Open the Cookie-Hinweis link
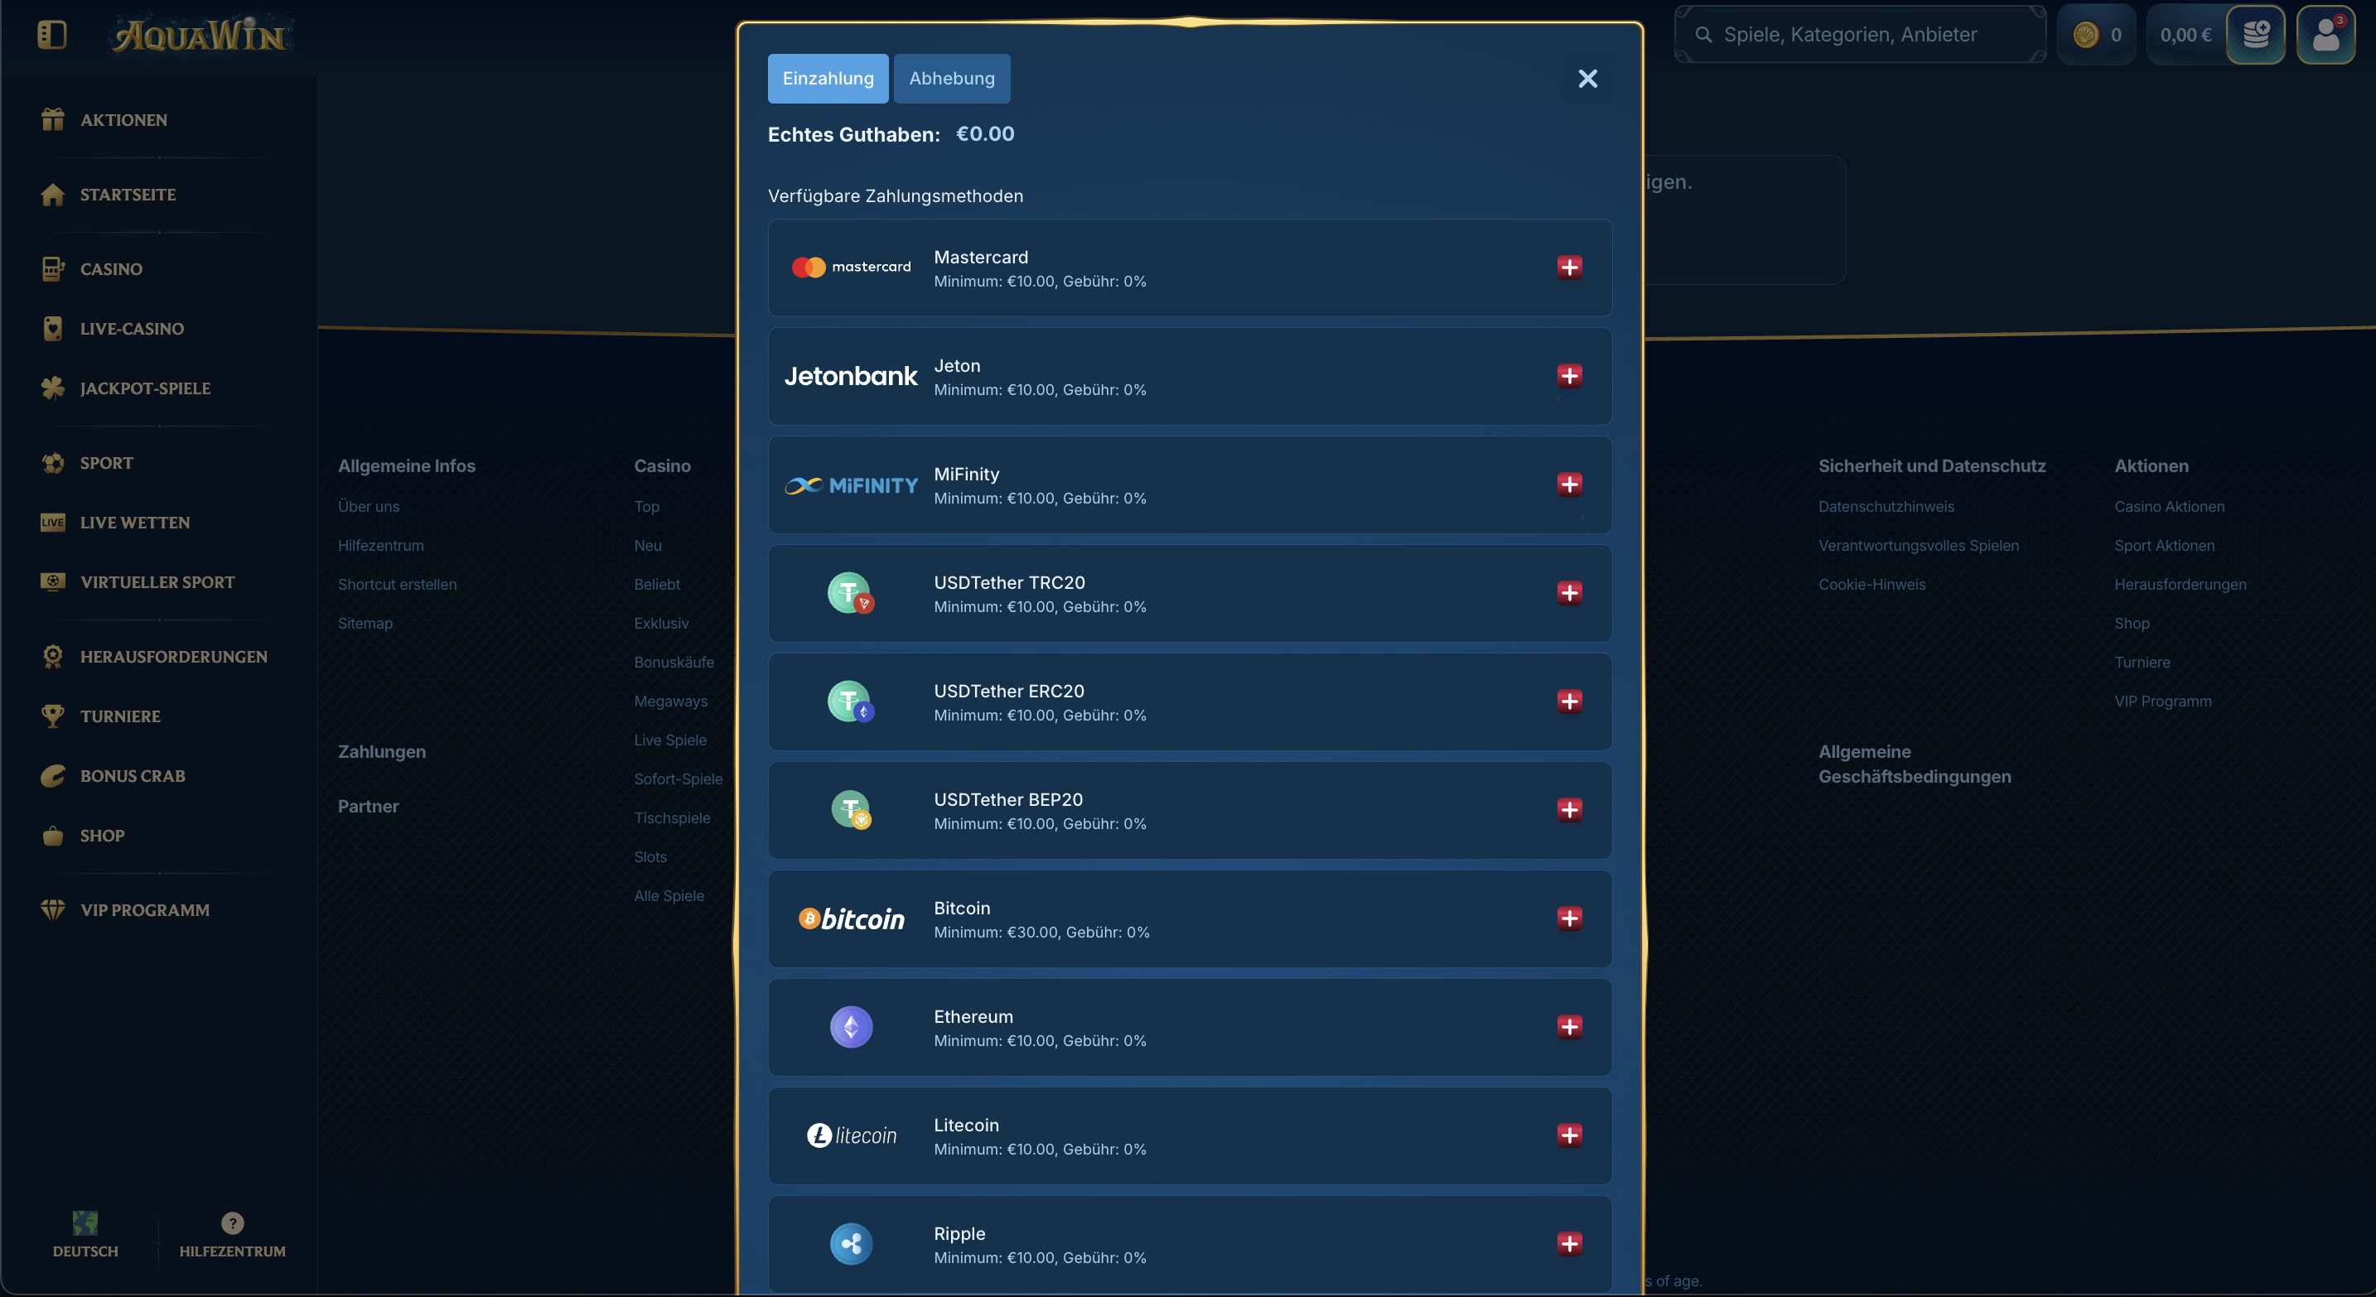This screenshot has width=2376, height=1297. pos(1871,585)
